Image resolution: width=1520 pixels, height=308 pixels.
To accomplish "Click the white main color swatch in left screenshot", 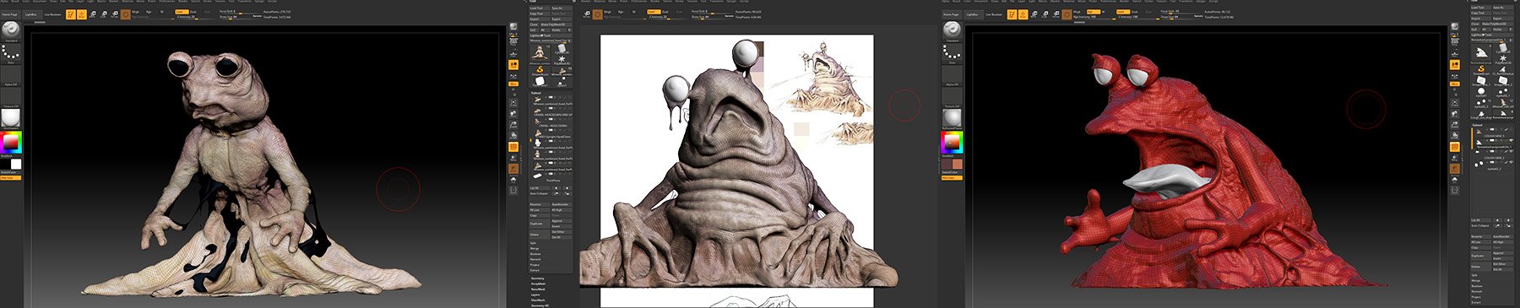I will [16, 164].
